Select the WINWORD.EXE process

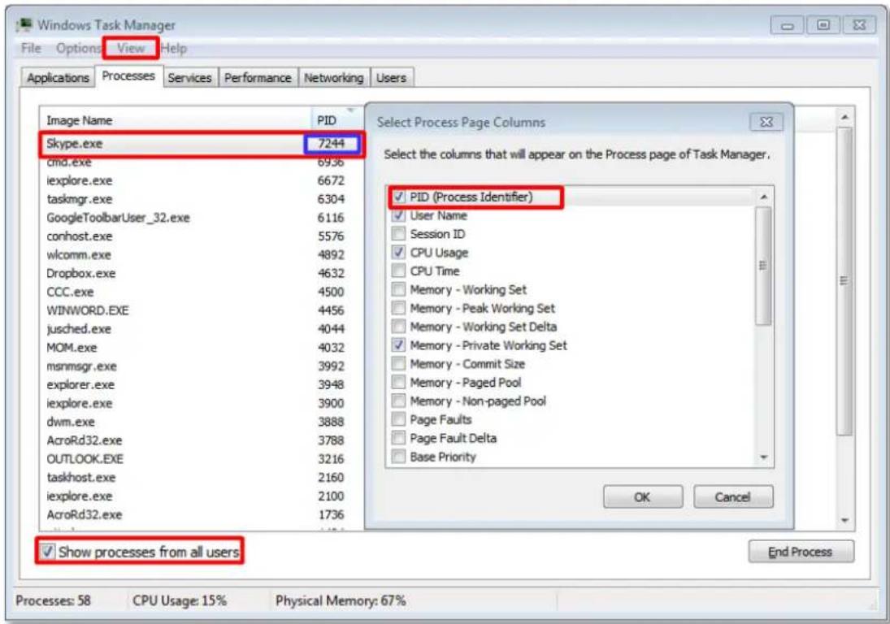201,310
